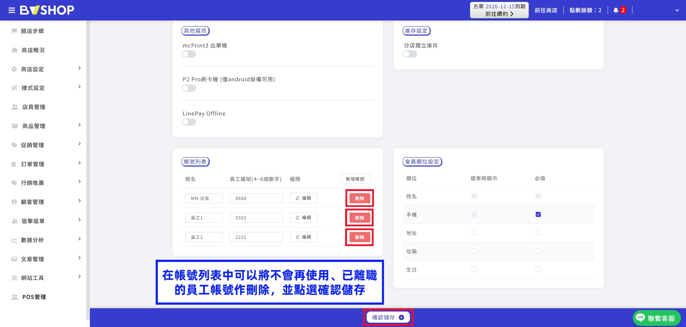This screenshot has width=686, height=327.
Task: Expand the 商店設定 submenu arrow
Action: 79,68
